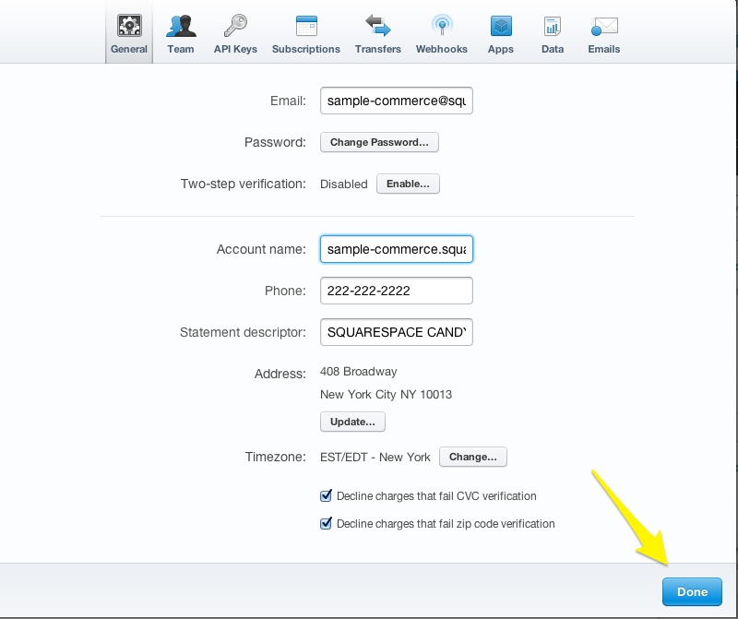Click the Change Password button
Image resolution: width=738 pixels, height=619 pixels.
[x=379, y=143]
